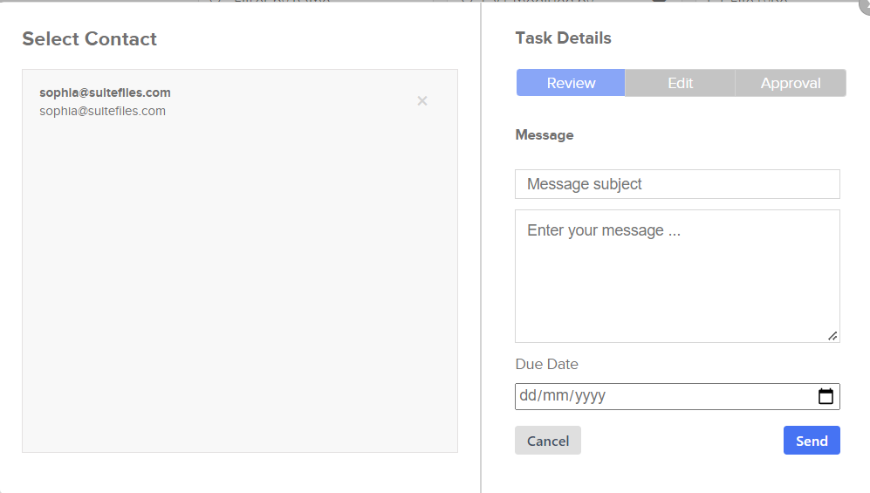Select the day (dd) part of Due Date
Screen dimensions: 870x493
(x=528, y=395)
